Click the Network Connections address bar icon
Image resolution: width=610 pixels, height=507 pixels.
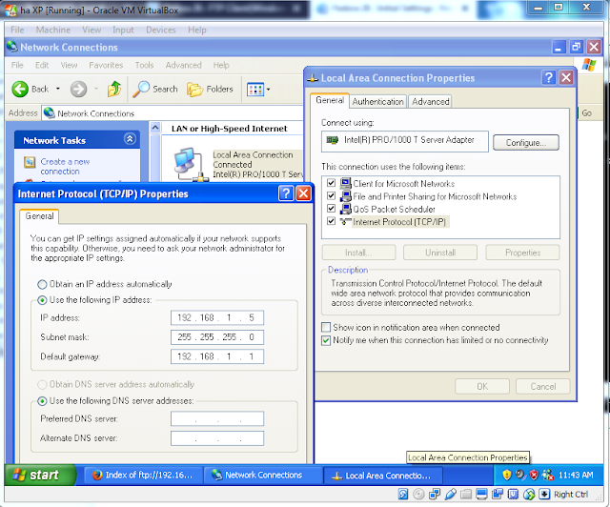pyautogui.click(x=49, y=113)
